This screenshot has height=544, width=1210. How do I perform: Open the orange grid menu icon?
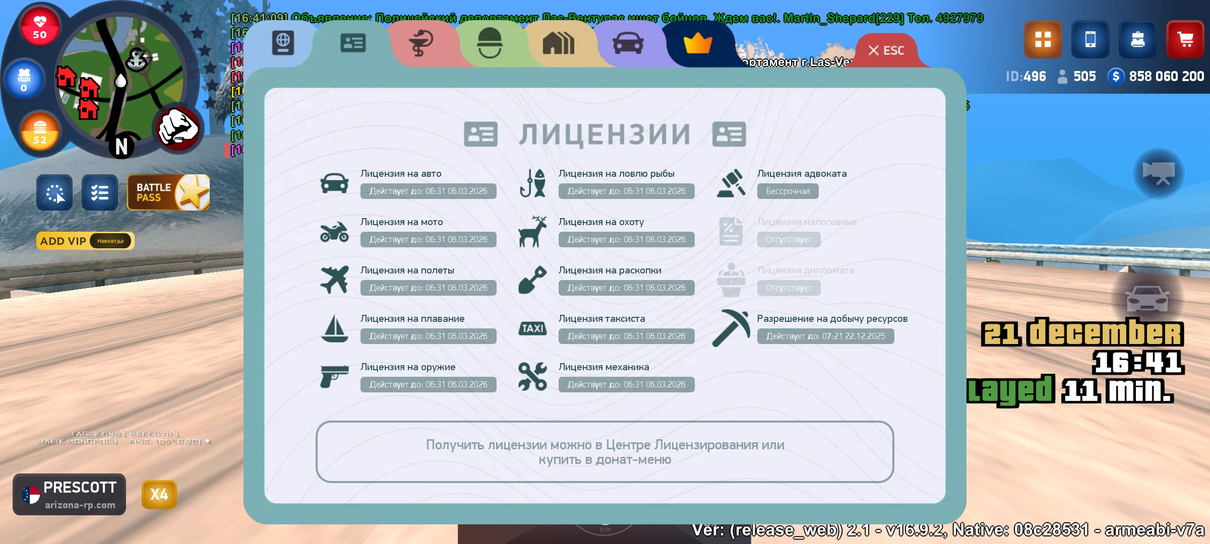coord(1043,39)
